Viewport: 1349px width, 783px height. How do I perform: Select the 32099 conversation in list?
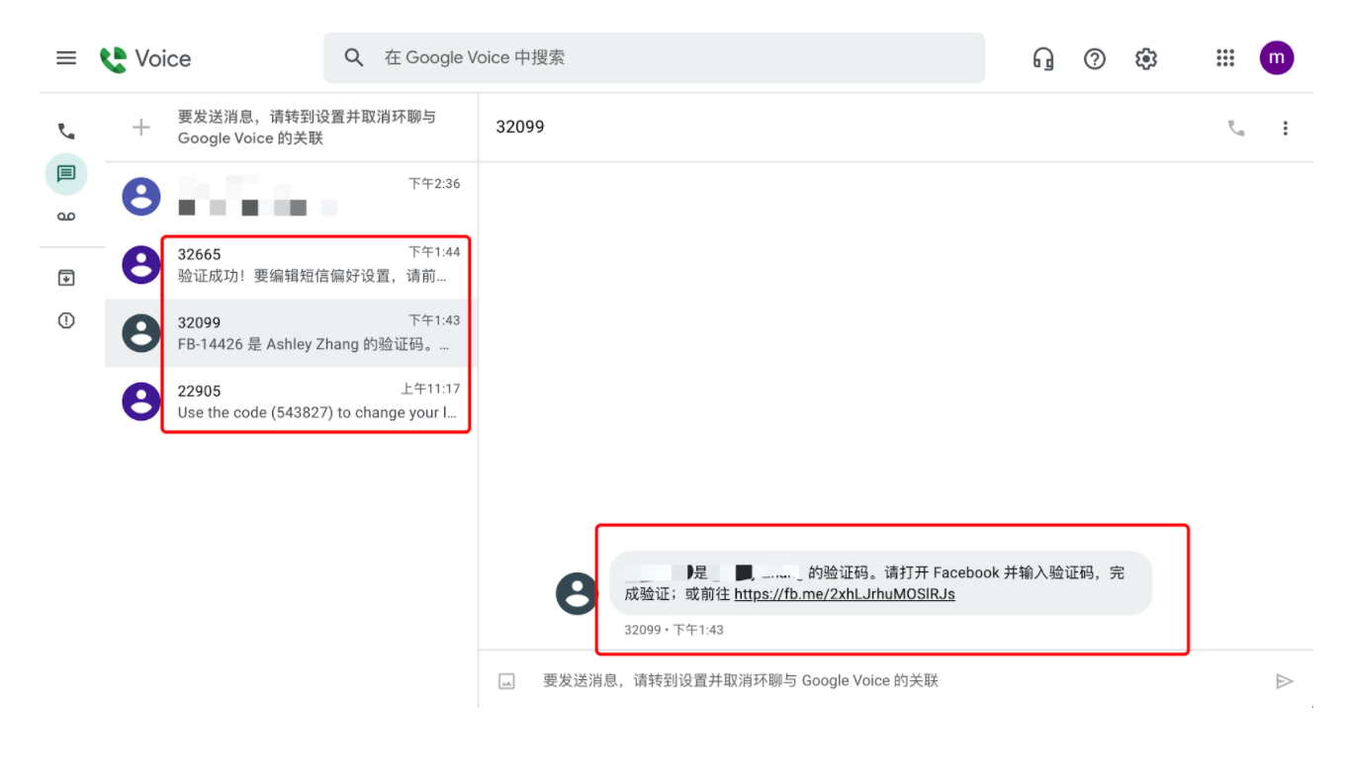291,333
